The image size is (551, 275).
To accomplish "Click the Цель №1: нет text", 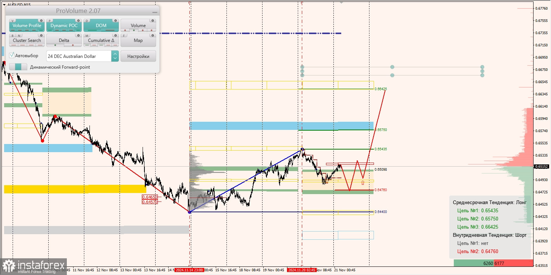I will click(x=473, y=243).
